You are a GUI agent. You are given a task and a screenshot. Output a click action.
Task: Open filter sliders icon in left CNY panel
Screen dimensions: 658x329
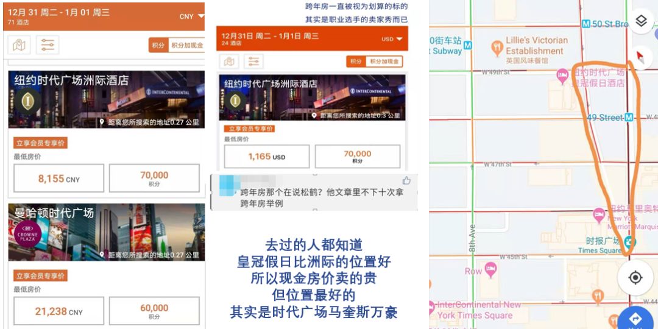48,45
